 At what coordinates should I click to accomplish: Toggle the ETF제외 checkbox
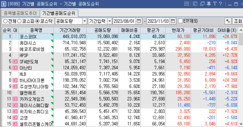180,21
